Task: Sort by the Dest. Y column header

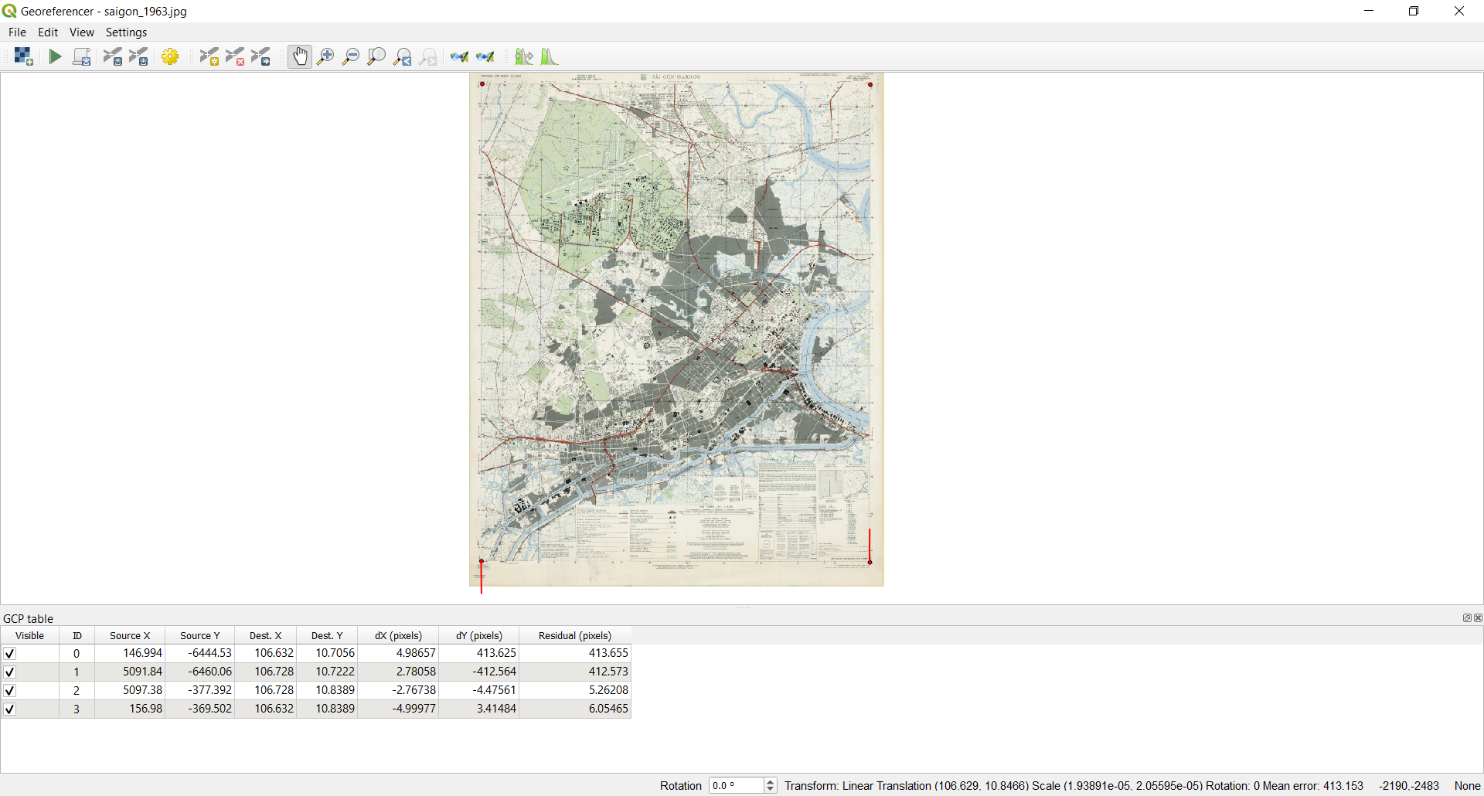Action: coord(327,635)
